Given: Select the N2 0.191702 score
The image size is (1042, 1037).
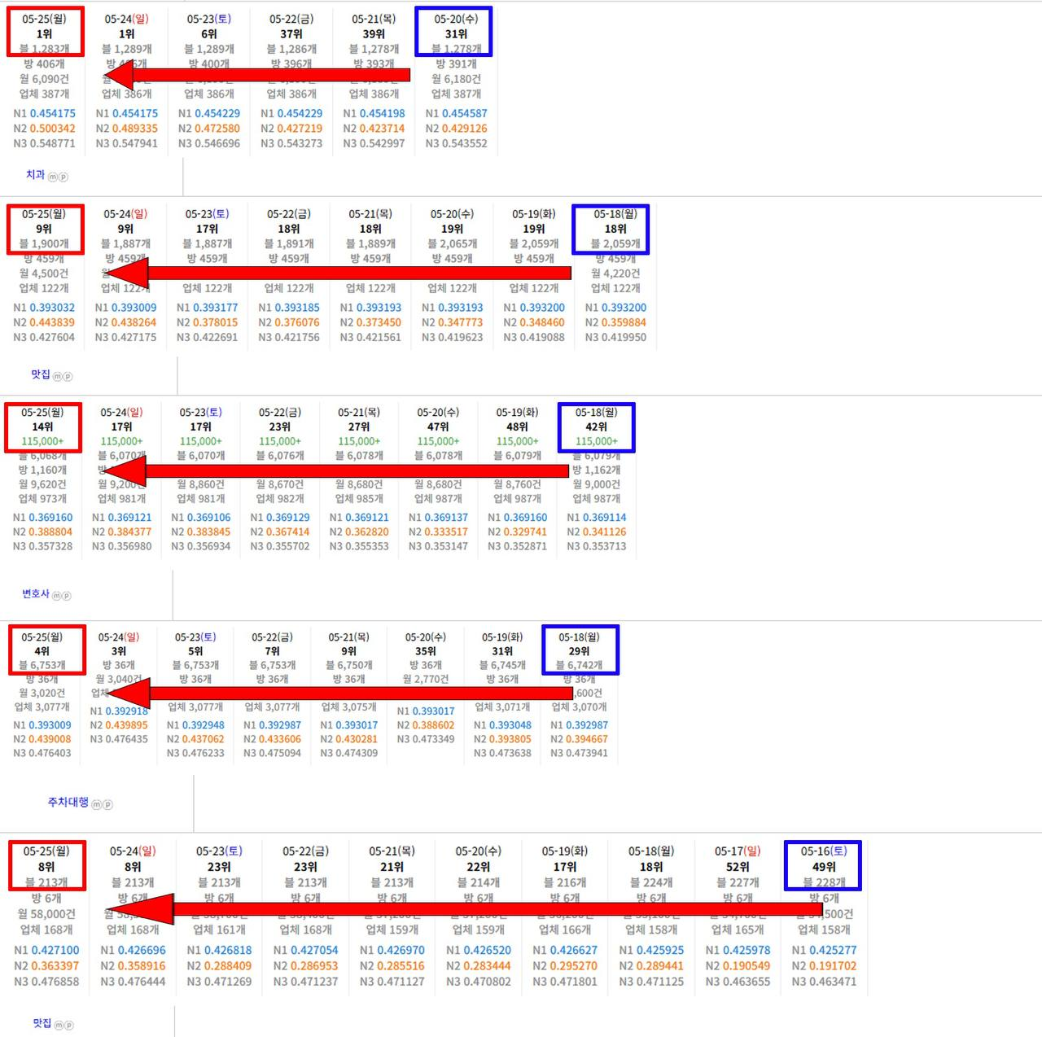Looking at the screenshot, I should tap(824, 966).
